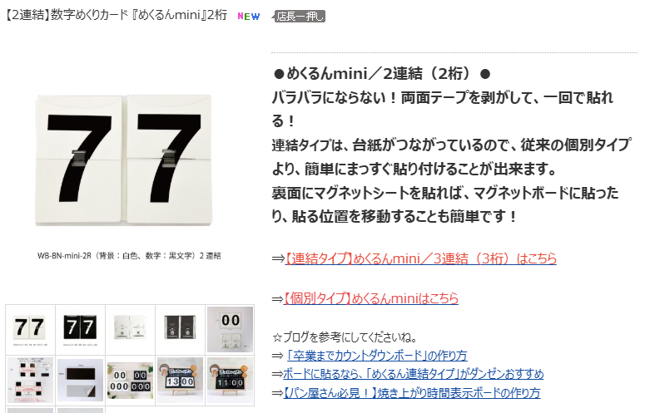This screenshot has width=650, height=413.
Task: Open the large white 77 product image
Action: tap(123, 160)
